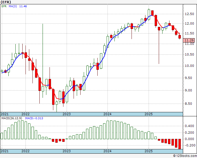The width and height of the screenshot is (197, 158).
Task: Select 2024 on price chart timeline
Action: (107, 114)
